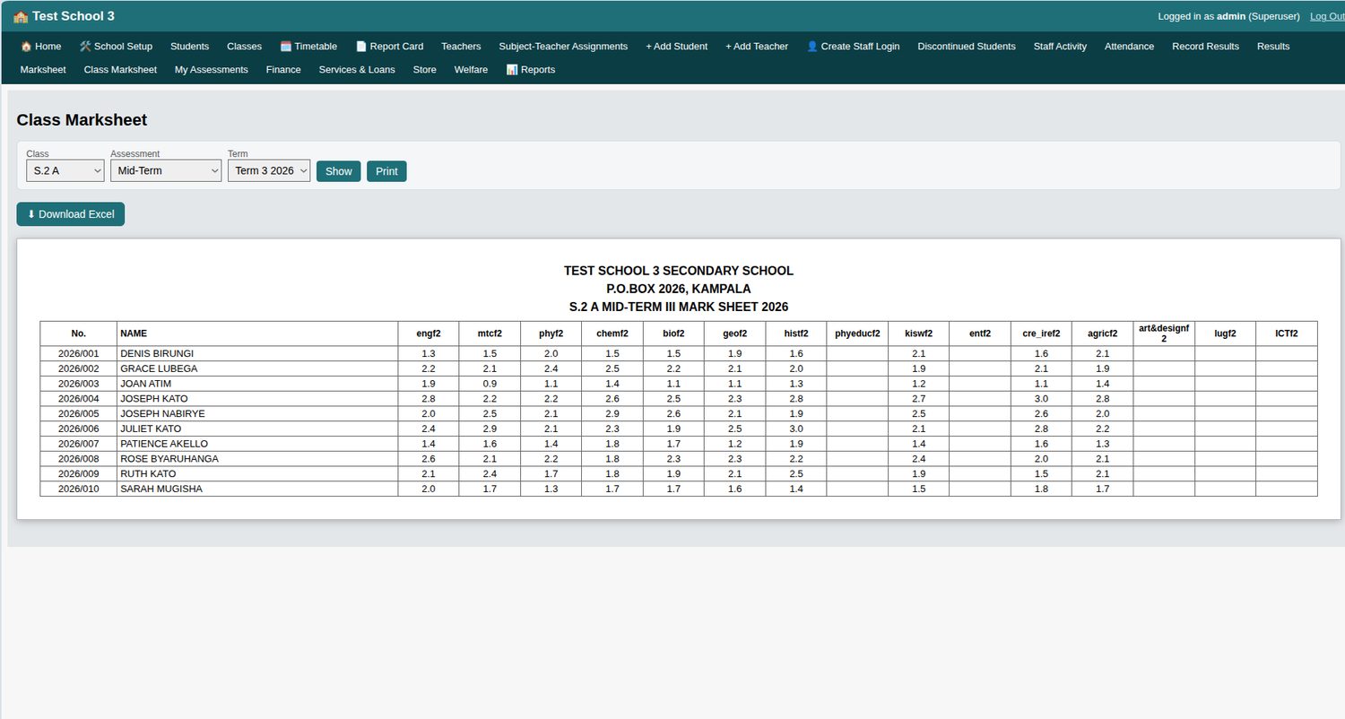Select + Add Student in the navigation
The width and height of the screenshot is (1345, 719).
pos(676,46)
